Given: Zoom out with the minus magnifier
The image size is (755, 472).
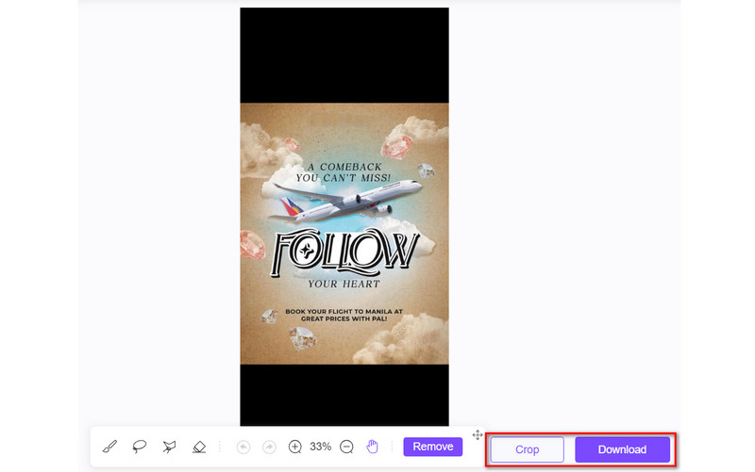Looking at the screenshot, I should (x=346, y=447).
